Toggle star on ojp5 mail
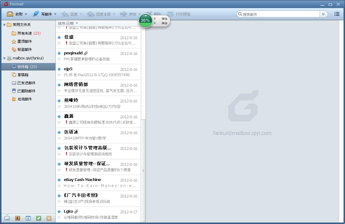Screen dimensions: 345x224 pos(59,75)
